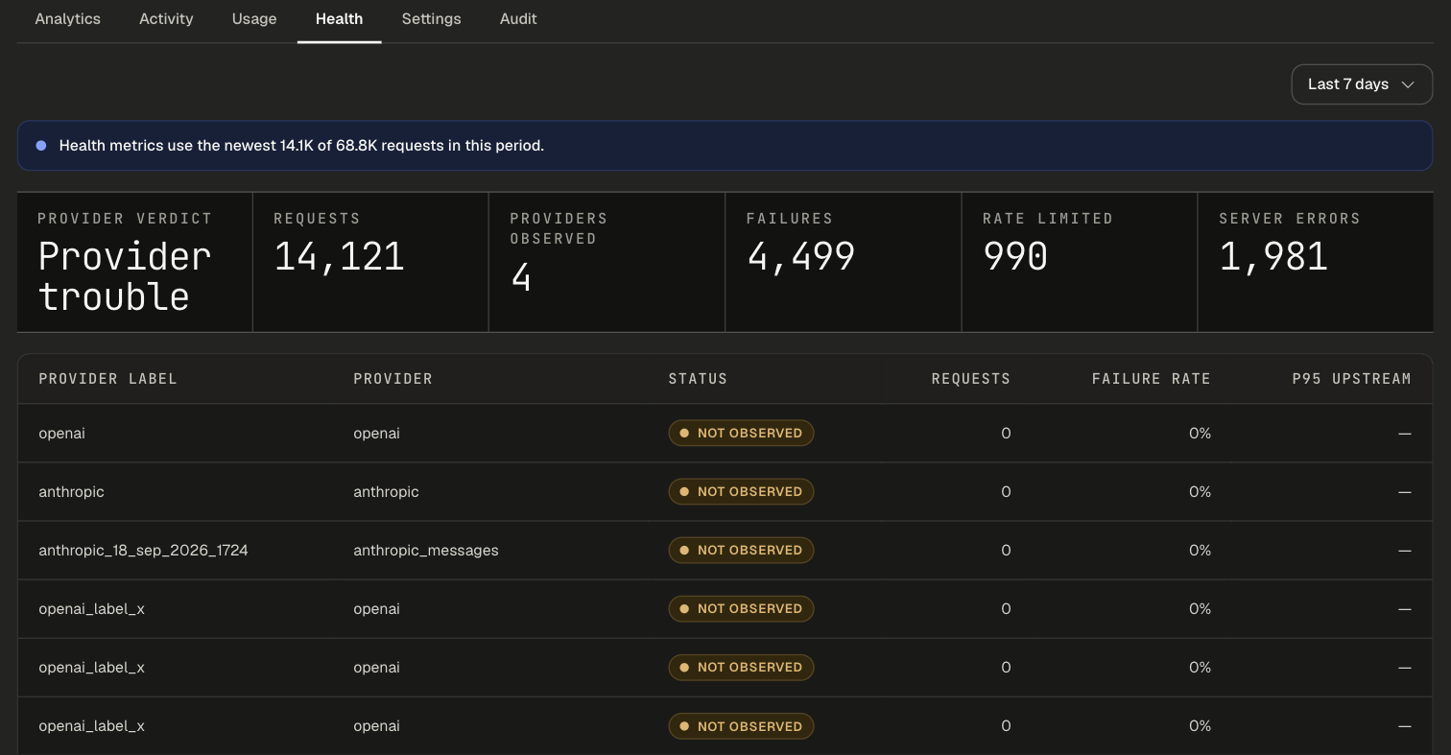Sort by Requests column header
This screenshot has width=1451, height=755.
(x=970, y=379)
